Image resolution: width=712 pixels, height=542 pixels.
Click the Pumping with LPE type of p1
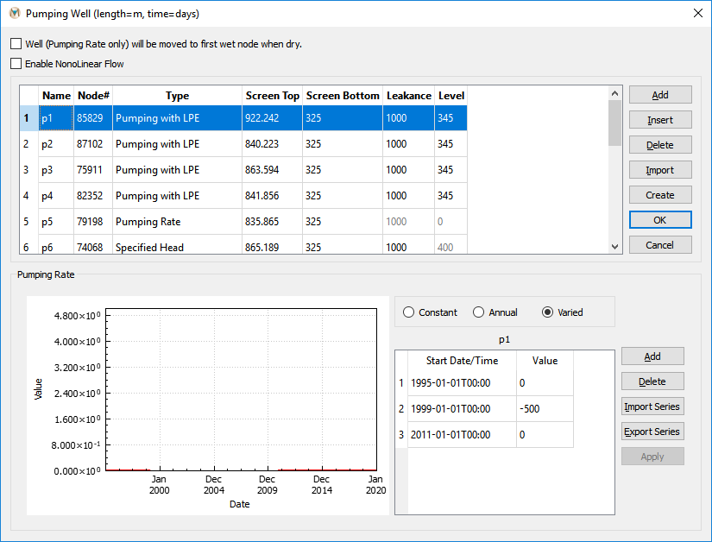tap(177, 118)
